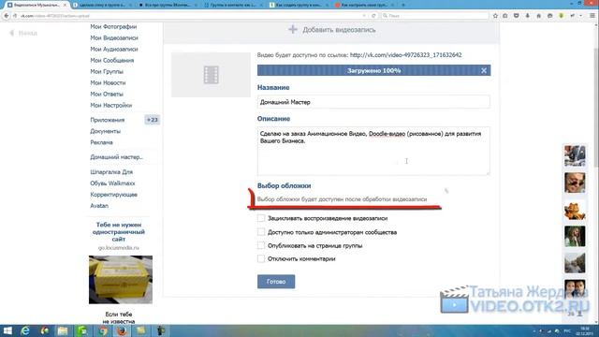Open 'Avatan' app link
The image size is (599, 337).
coord(99,206)
